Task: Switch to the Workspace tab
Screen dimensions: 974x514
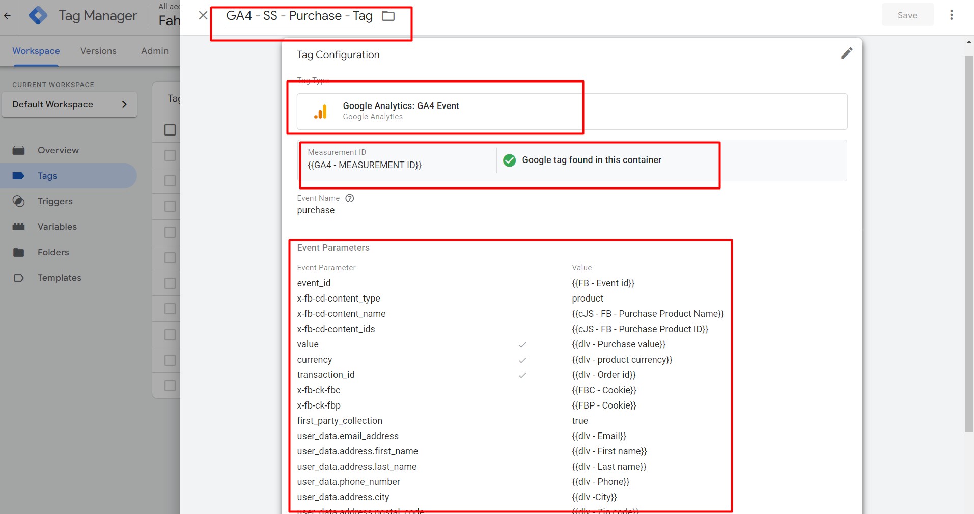Action: [36, 51]
